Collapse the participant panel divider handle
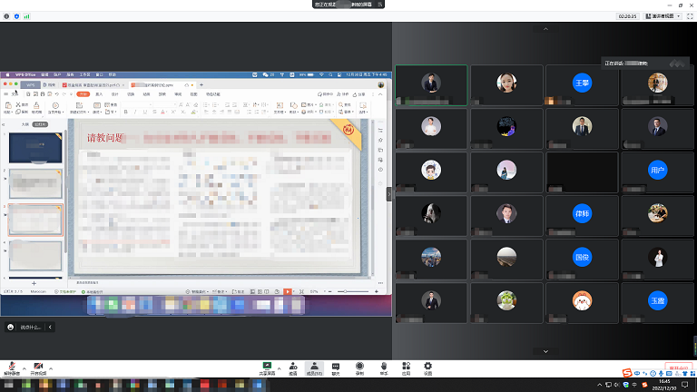 point(389,194)
